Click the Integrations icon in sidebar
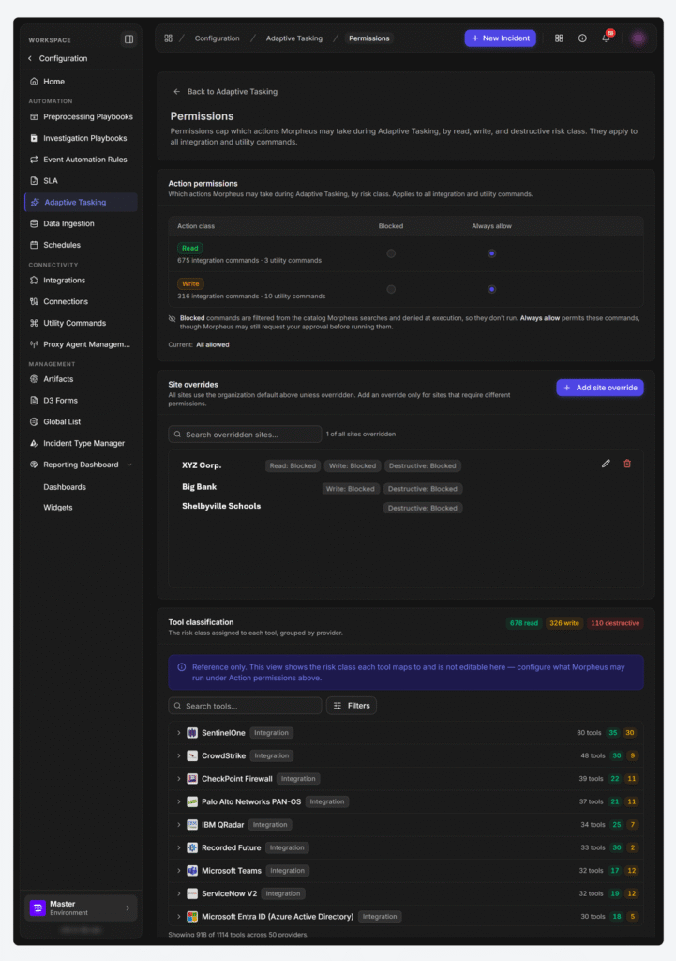Image resolution: width=676 pixels, height=961 pixels. click(x=35, y=281)
